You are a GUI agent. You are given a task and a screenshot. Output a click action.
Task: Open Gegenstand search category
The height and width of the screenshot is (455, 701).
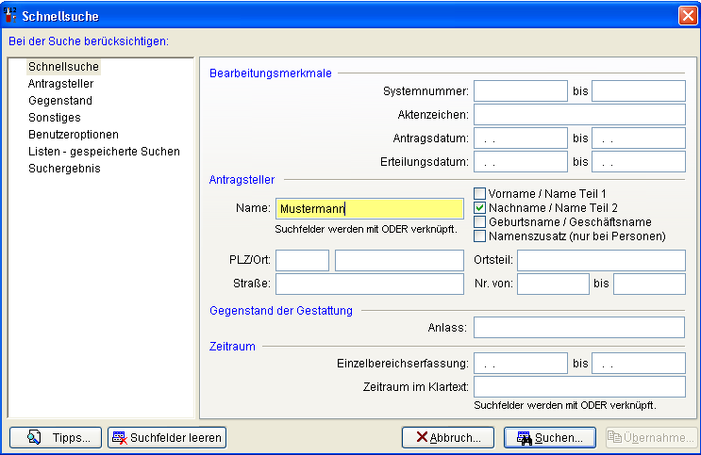(x=60, y=101)
